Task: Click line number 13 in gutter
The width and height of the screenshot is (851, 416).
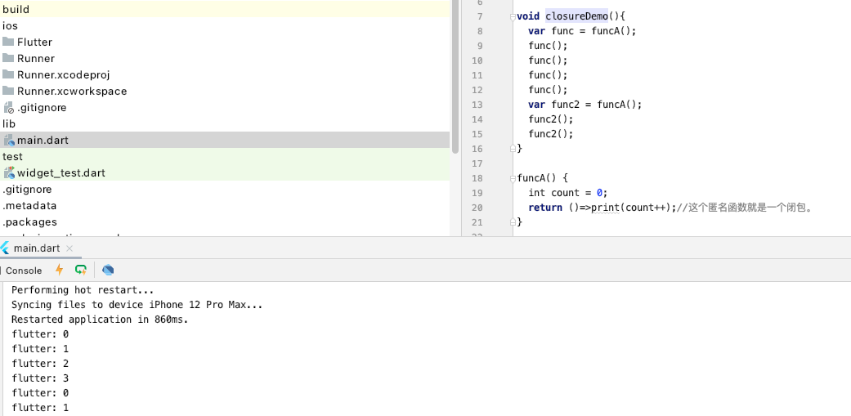Action: (477, 104)
